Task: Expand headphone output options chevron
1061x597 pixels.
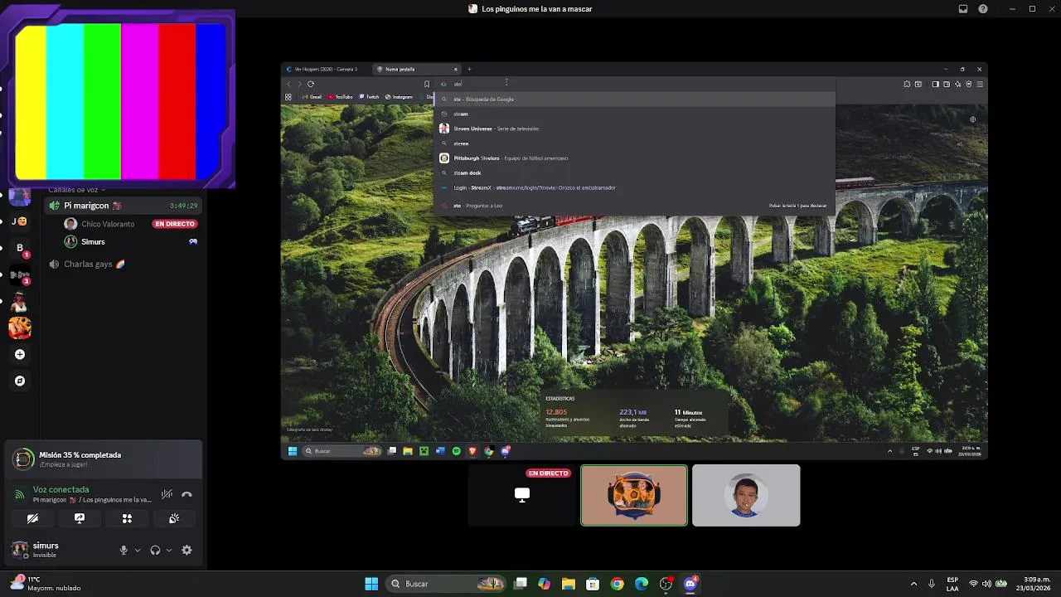Action: 169,550
